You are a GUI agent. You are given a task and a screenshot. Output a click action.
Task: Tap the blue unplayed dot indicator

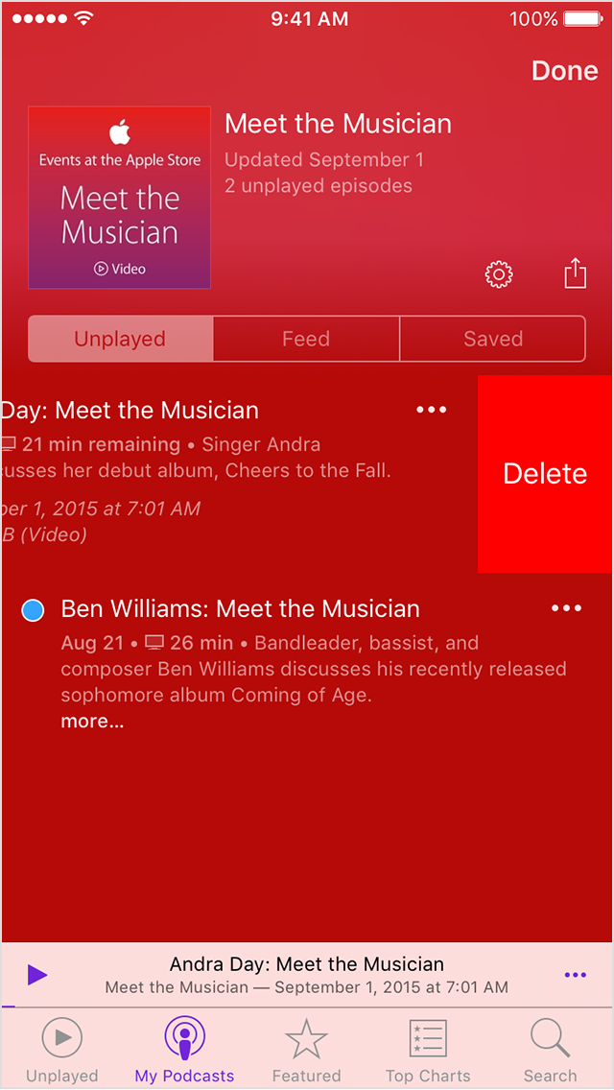33,610
